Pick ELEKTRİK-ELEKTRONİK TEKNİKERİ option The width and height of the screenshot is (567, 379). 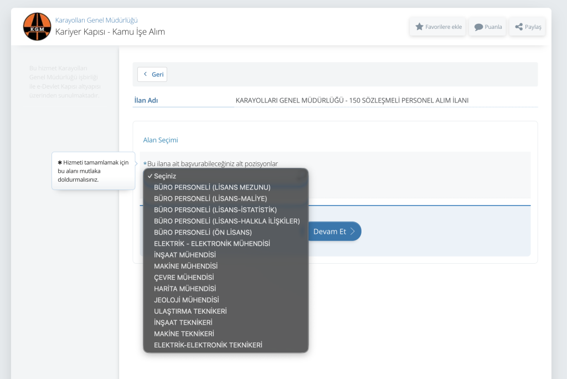click(x=208, y=345)
